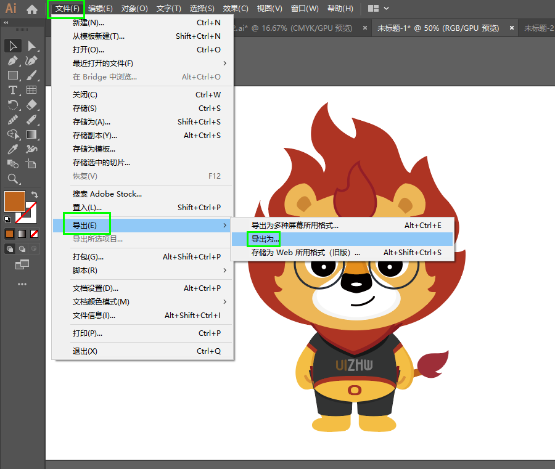This screenshot has width=555, height=469.
Task: Select the Selection tool (black arrow)
Action: [13, 46]
